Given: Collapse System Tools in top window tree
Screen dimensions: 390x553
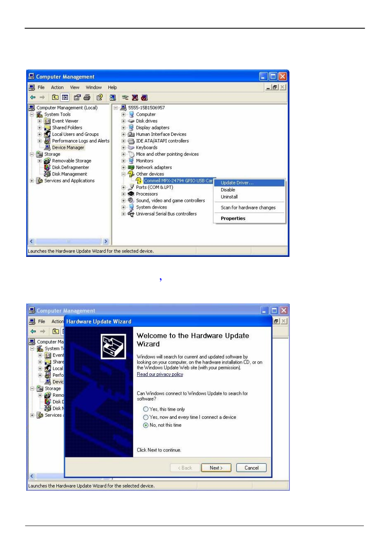Looking at the screenshot, I should pyautogui.click(x=32, y=115).
